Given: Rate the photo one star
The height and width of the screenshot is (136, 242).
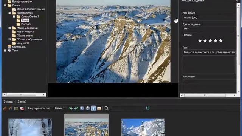Looking at the screenshot, I should [200, 41].
